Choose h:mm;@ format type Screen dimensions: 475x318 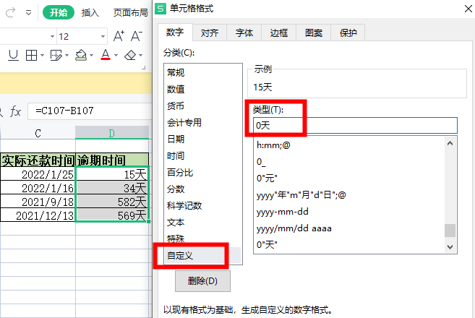click(349, 145)
